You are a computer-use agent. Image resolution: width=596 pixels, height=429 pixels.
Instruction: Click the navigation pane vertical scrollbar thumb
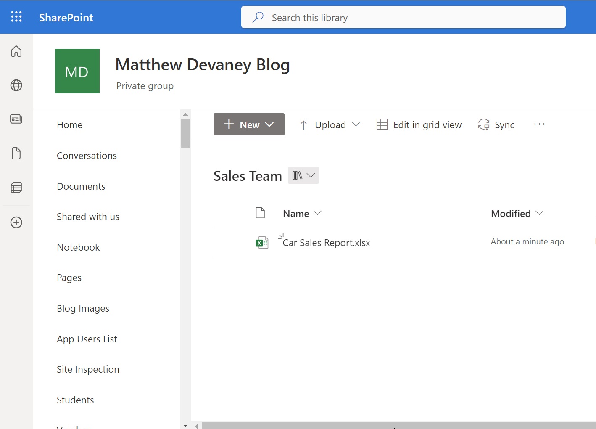[x=185, y=134]
